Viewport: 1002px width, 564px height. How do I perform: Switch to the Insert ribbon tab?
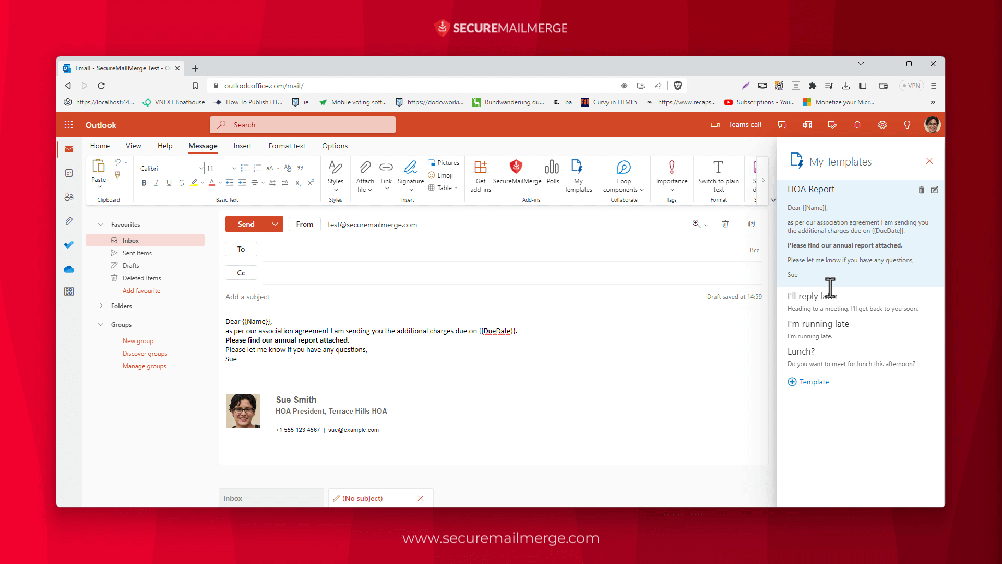(242, 146)
